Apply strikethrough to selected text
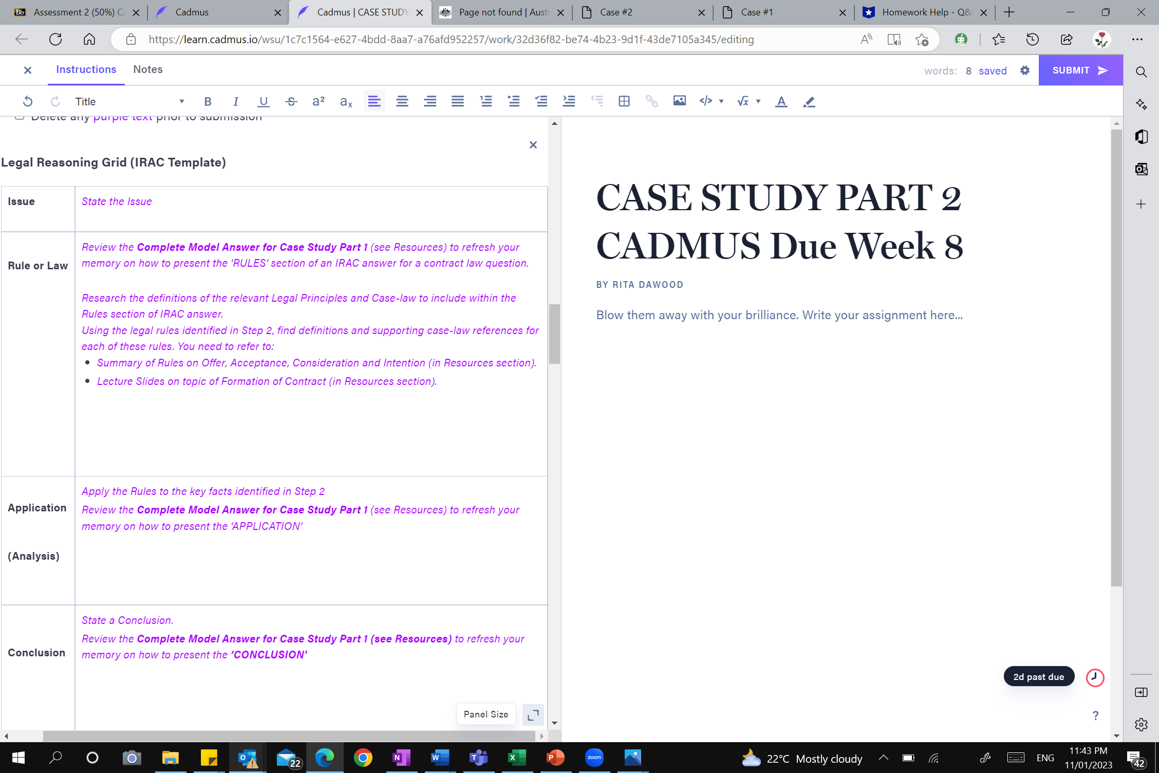The width and height of the screenshot is (1159, 773). click(291, 101)
